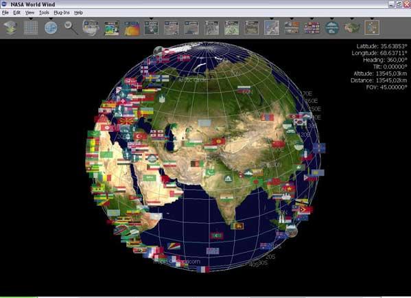The height and width of the screenshot is (298, 411).
Task: Toggle the round teal landmarks icon
Action: (x=332, y=27)
